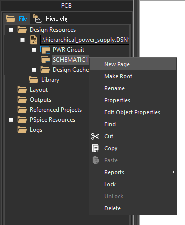Open Properties from the context menu
Image resolution: width=185 pixels, height=225 pixels.
(x=133, y=100)
